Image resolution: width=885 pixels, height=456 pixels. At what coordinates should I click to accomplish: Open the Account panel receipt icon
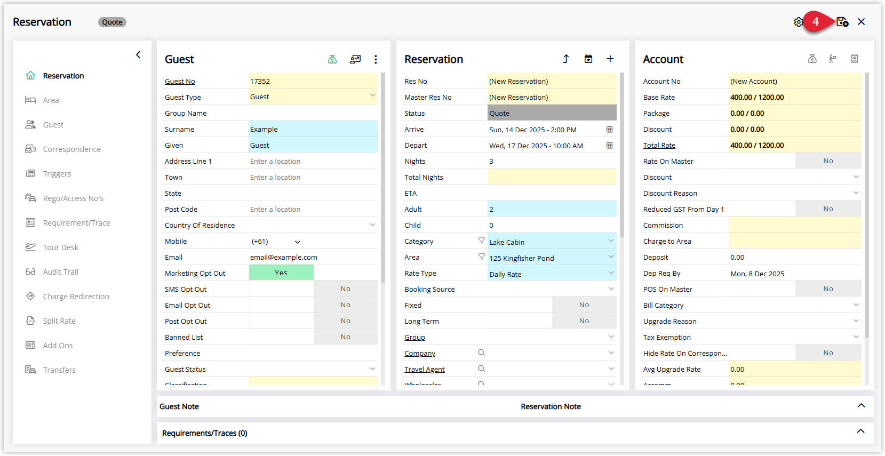[855, 59]
